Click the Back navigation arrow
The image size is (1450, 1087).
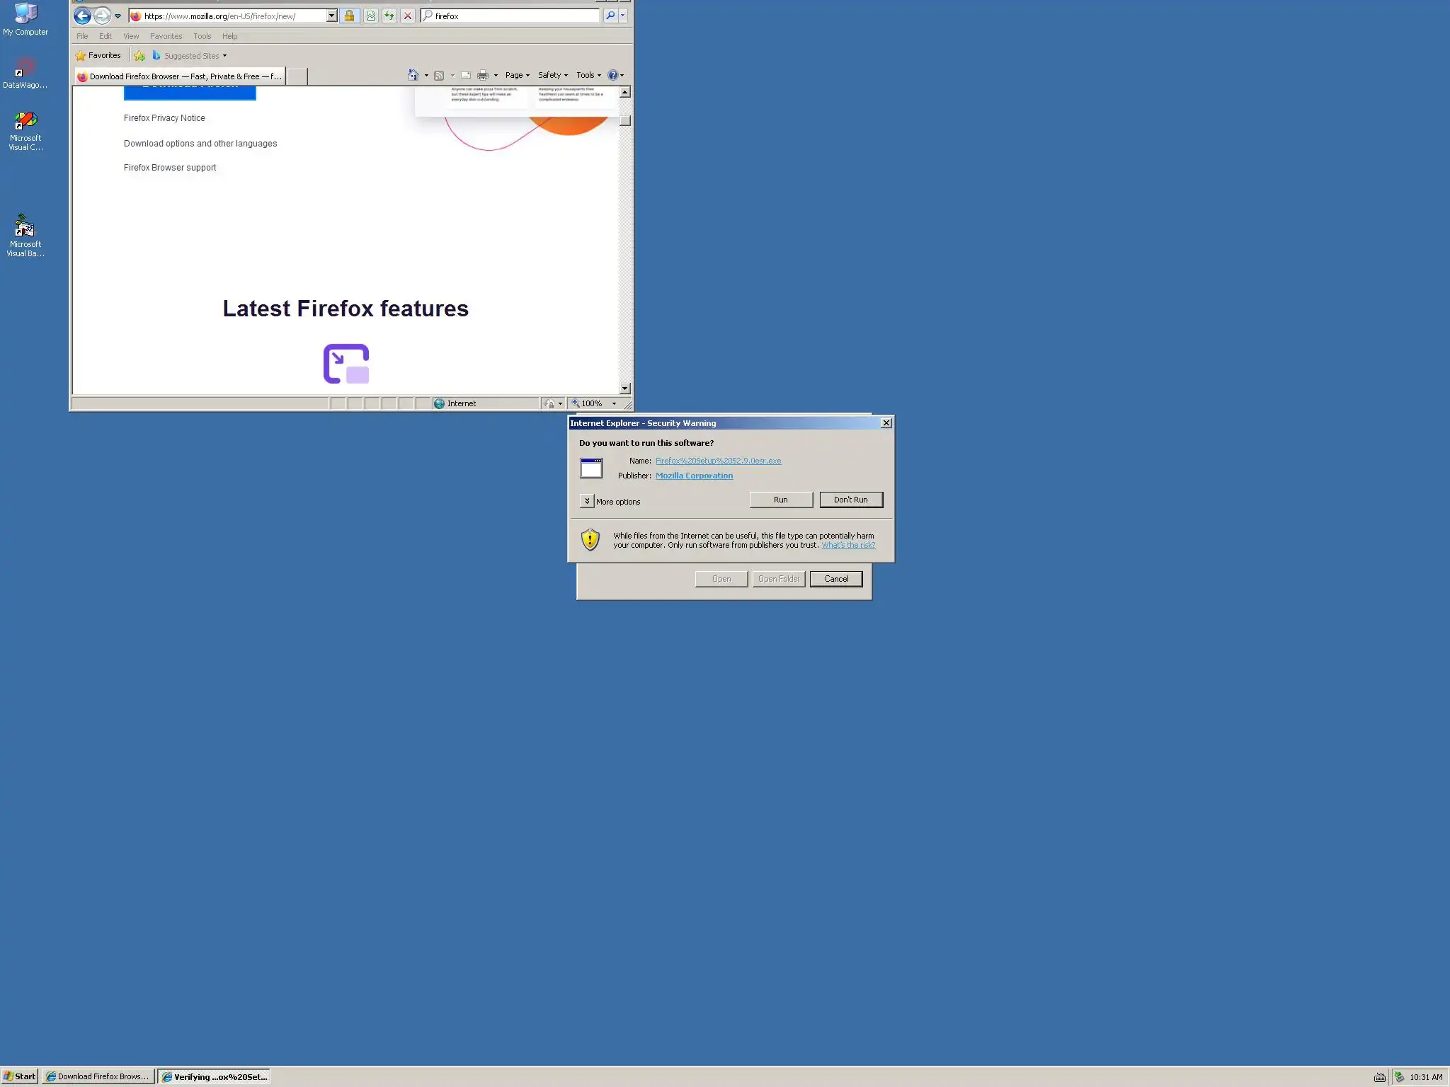coord(82,16)
